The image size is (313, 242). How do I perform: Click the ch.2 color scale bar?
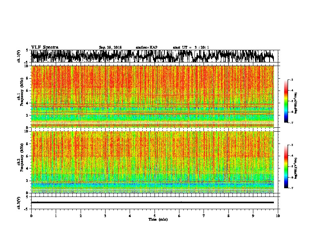(x=286, y=166)
